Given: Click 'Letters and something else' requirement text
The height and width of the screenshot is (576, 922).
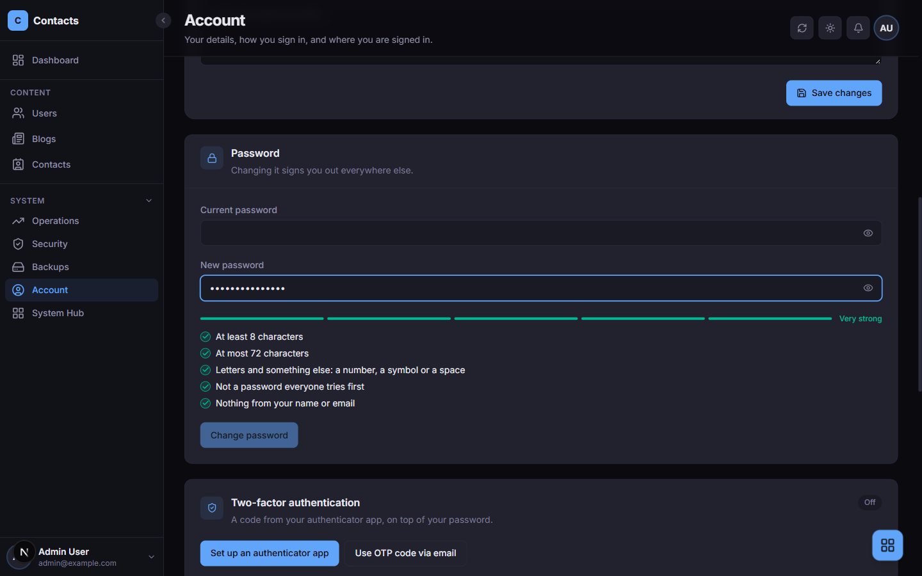Looking at the screenshot, I should [340, 370].
